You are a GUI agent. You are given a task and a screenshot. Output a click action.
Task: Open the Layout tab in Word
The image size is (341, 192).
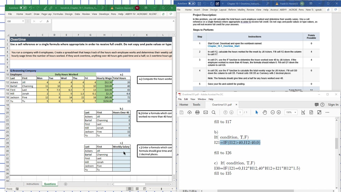(223, 10)
